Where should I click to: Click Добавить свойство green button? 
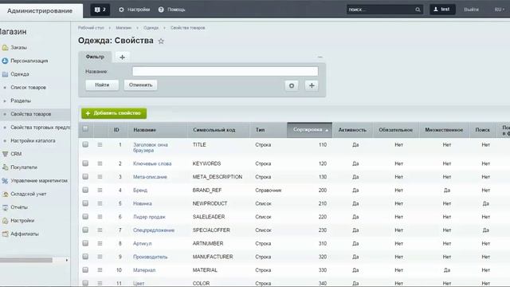114,113
